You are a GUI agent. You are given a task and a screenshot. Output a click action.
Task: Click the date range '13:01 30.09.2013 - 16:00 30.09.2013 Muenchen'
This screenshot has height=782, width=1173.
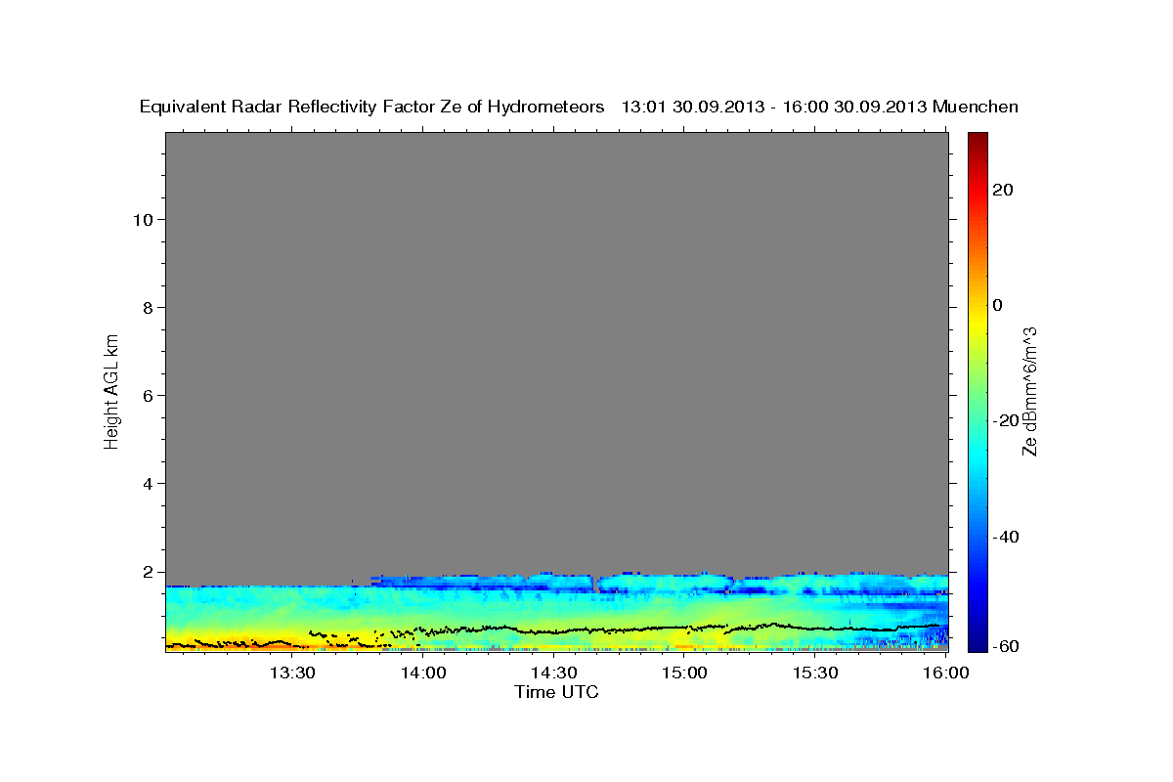pyautogui.click(x=820, y=107)
